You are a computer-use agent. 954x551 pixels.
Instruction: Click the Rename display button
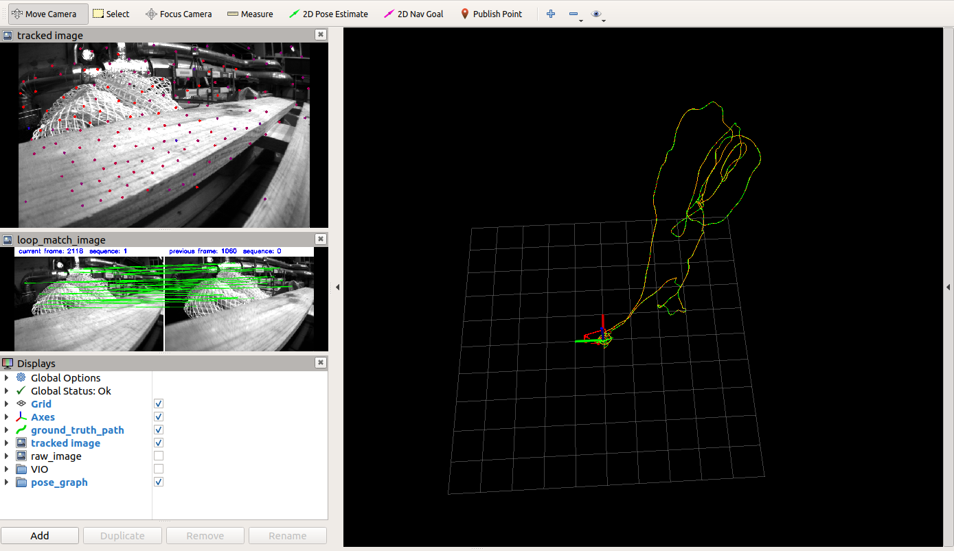pos(288,536)
